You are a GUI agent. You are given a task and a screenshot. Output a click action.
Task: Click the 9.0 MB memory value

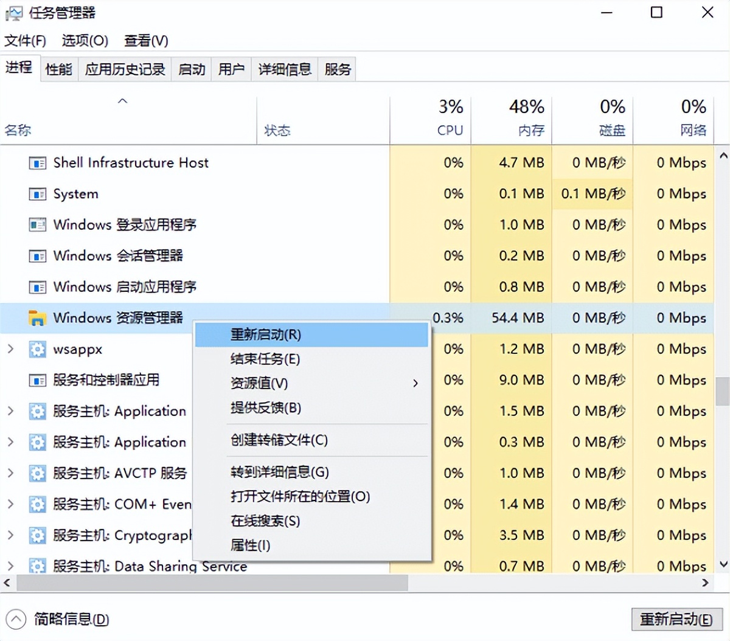(521, 380)
